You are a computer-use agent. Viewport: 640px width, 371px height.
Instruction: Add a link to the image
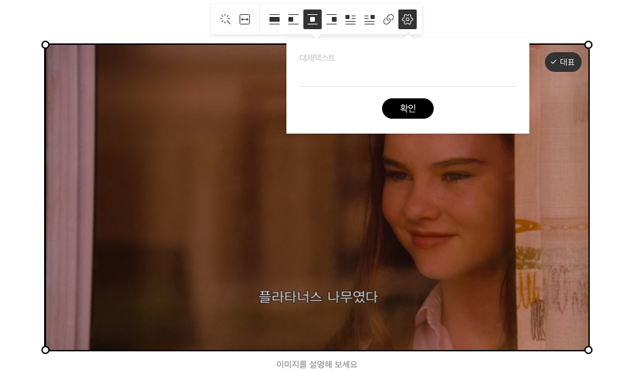coord(388,19)
